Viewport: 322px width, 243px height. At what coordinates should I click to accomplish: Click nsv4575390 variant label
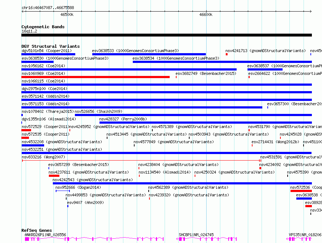pyautogui.click(x=304, y=172)
